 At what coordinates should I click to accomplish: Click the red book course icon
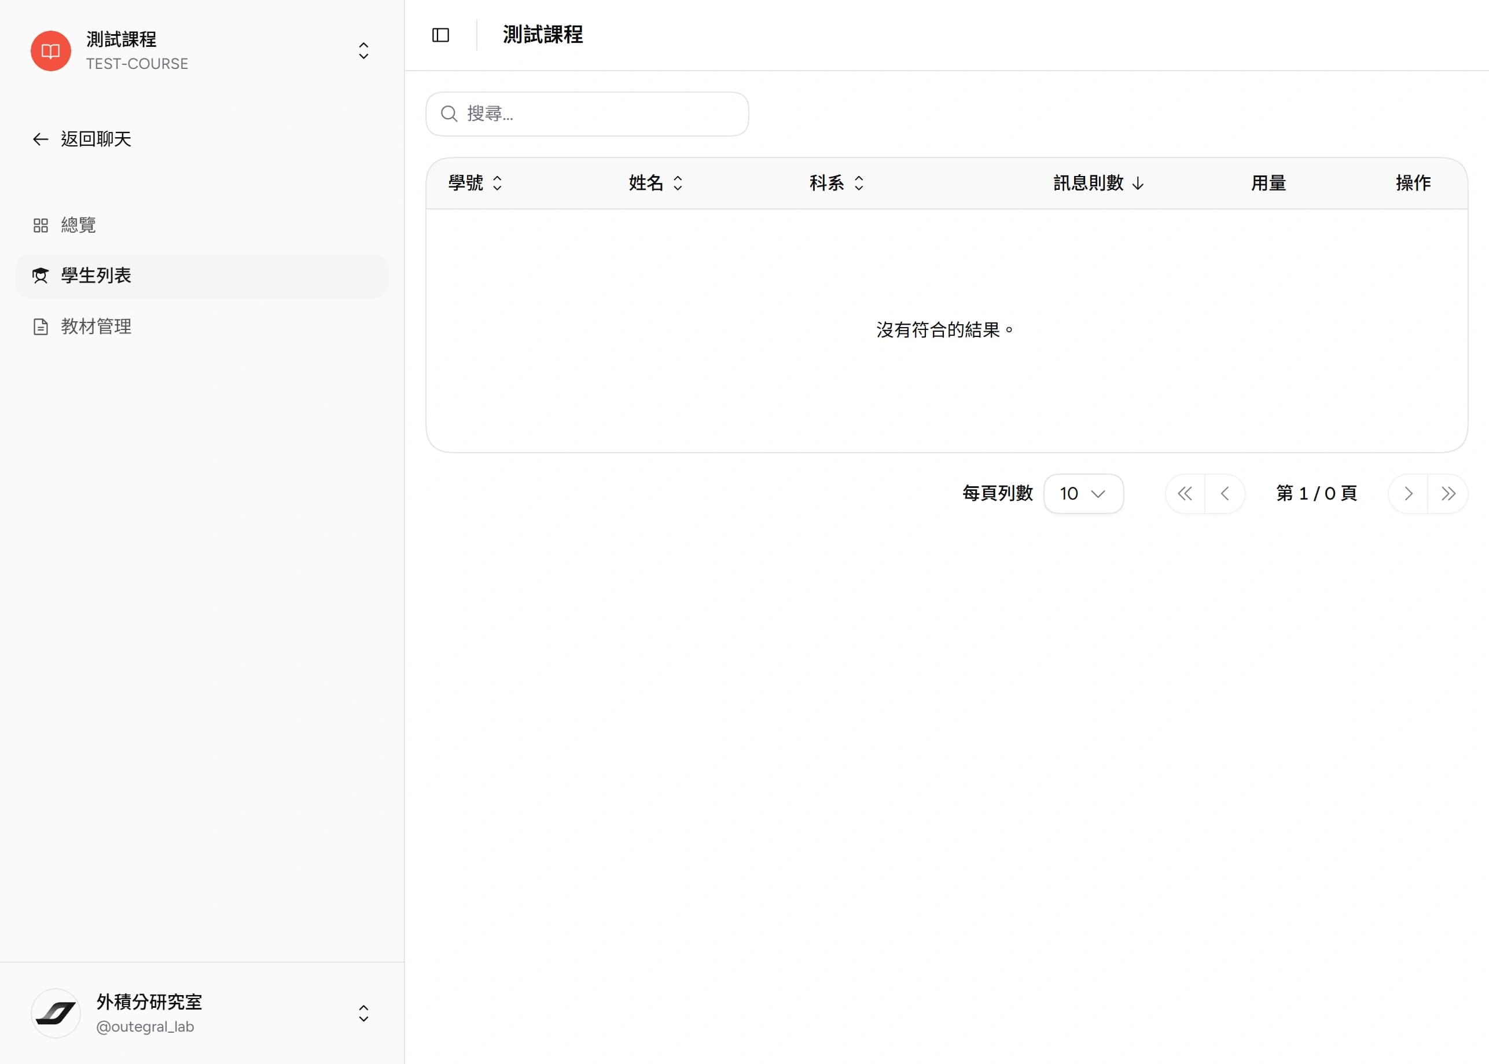coord(51,51)
